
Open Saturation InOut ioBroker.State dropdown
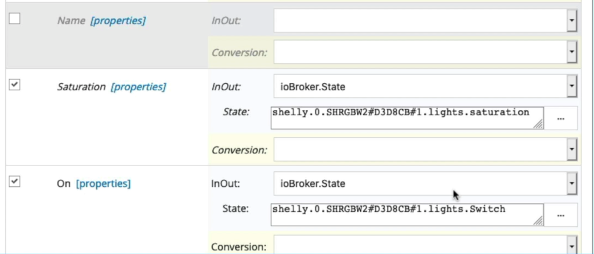click(425, 87)
